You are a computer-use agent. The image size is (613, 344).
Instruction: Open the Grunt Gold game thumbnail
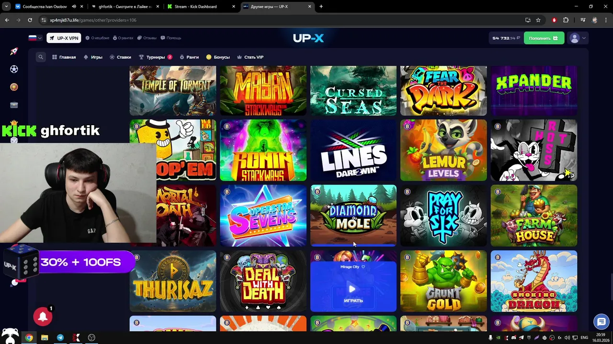tap(443, 281)
